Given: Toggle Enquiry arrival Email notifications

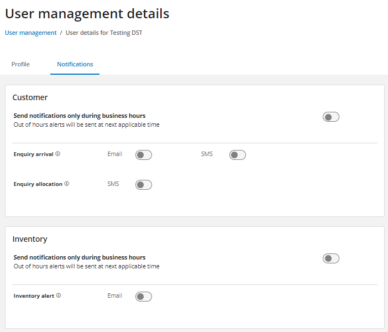Looking at the screenshot, I should 143,155.
